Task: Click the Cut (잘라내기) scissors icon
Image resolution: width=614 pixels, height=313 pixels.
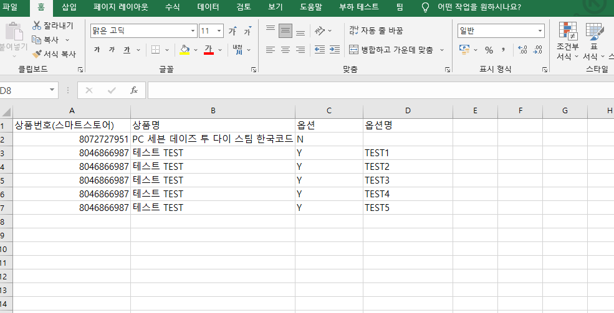Action: coord(37,26)
